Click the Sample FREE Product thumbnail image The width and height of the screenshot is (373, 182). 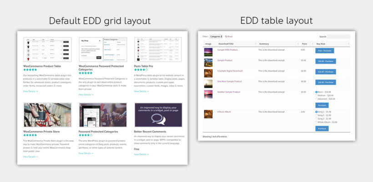tap(208, 52)
